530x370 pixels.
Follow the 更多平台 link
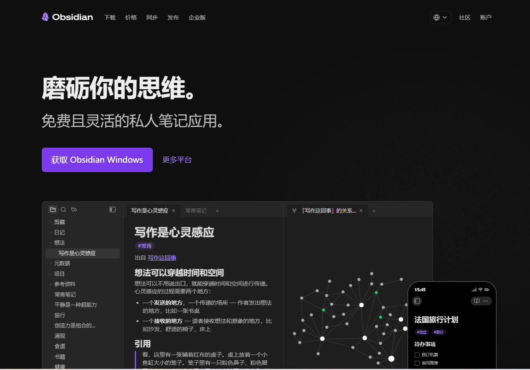click(177, 160)
